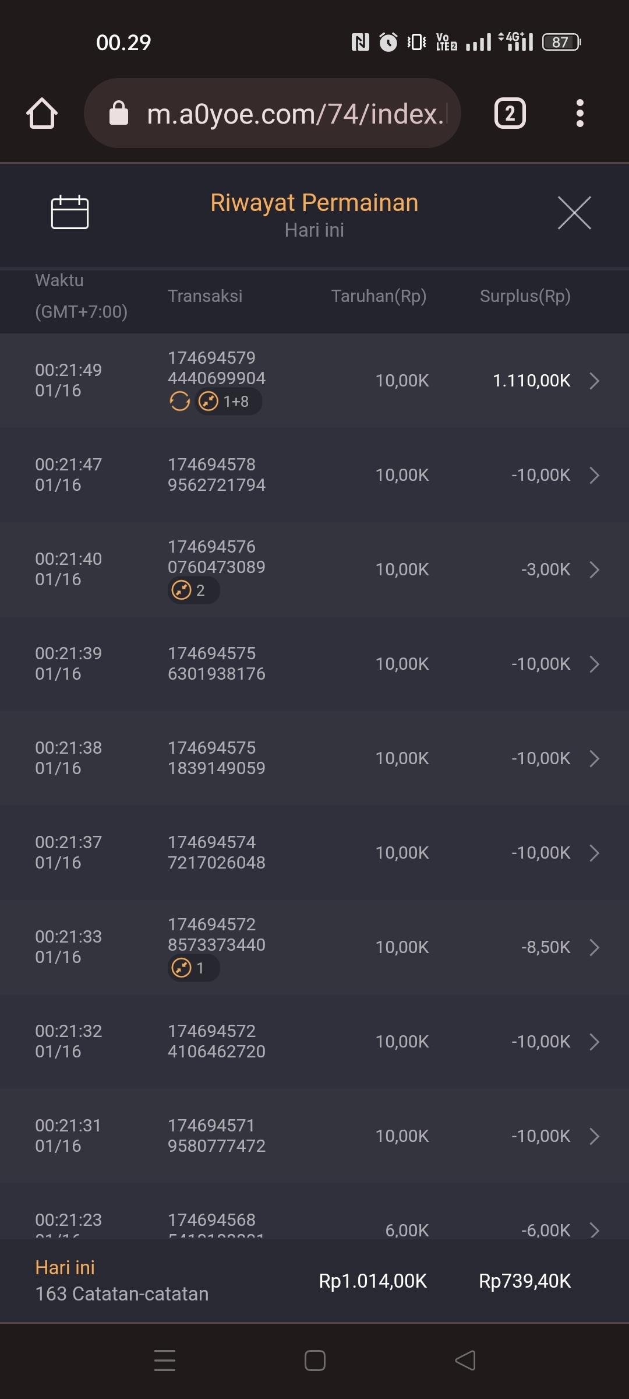The image size is (629, 1399).
Task: Expand the 1.110,00K surplus transaction details
Action: coord(594,381)
